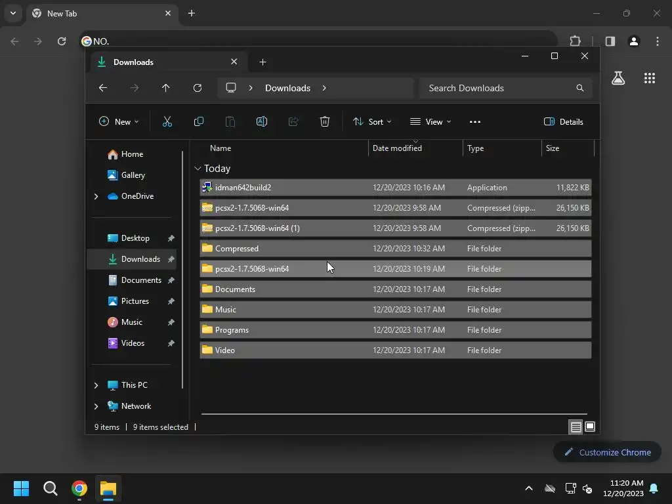
Task: Click the Chrome address bar
Action: [x=317, y=41]
